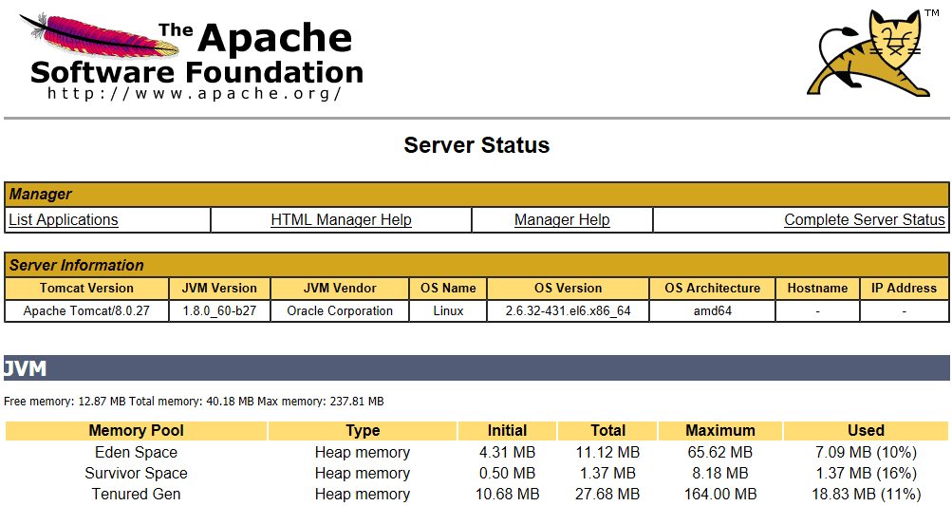Click the Manager section header
Viewport: 952px width, 506px height.
(476, 195)
